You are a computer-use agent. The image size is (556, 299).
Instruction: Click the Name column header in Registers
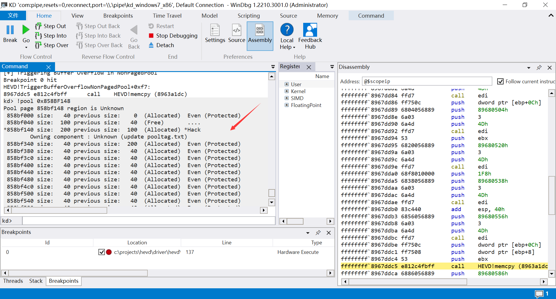[322, 76]
